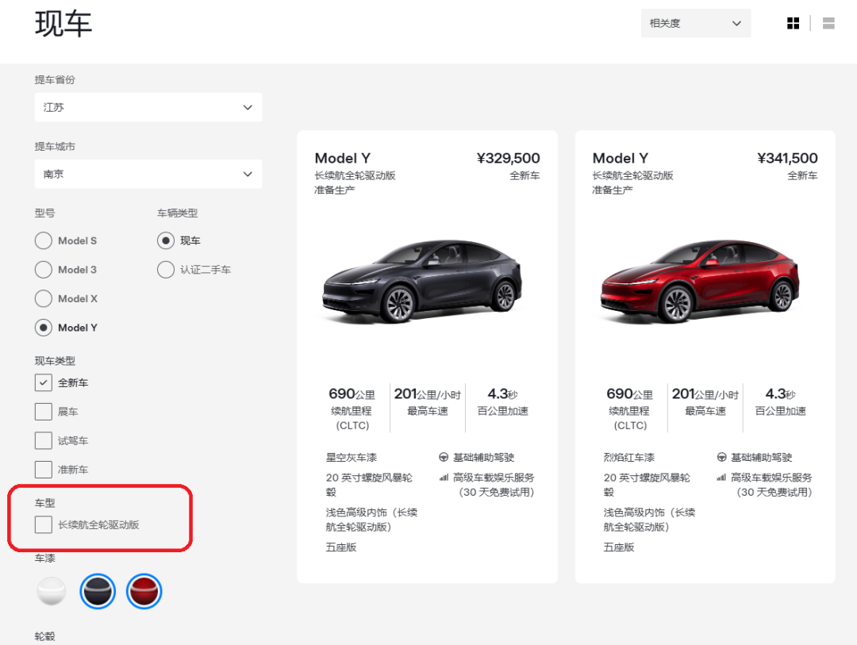857x645 pixels.
Task: Click the ¥329,500 price
Action: point(509,159)
